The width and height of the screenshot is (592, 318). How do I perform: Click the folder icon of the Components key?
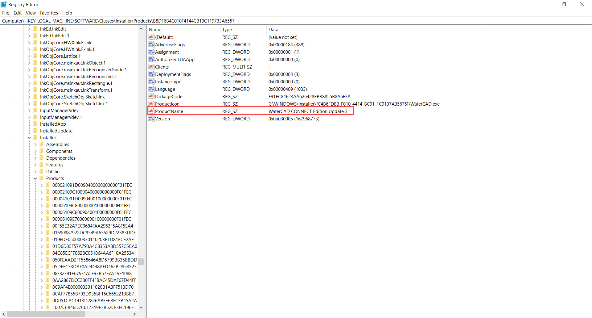[41, 151]
